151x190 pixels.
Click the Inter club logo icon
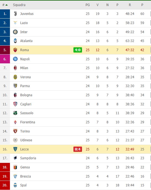[15, 32]
